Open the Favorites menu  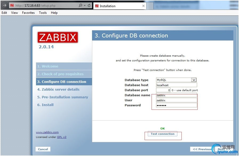point(28,13)
